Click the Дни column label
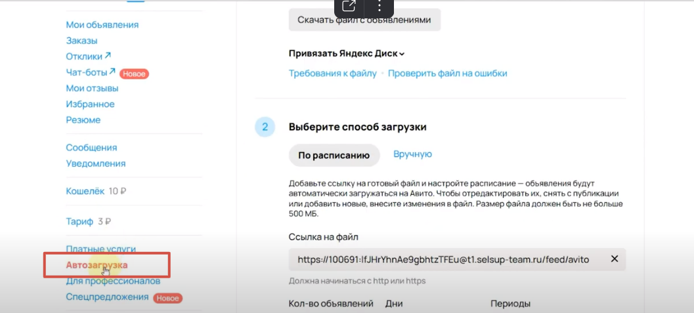This screenshot has height=313, width=694. pos(394,304)
